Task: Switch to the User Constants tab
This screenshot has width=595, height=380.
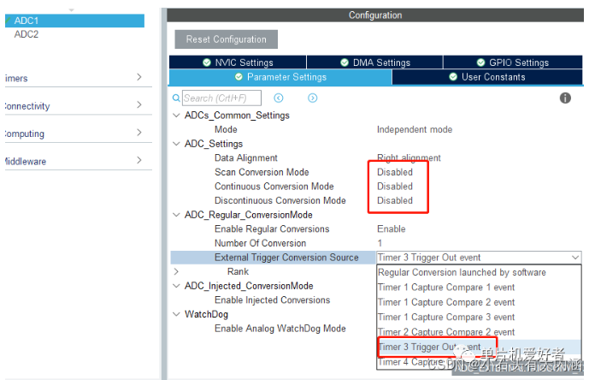Action: tap(487, 77)
